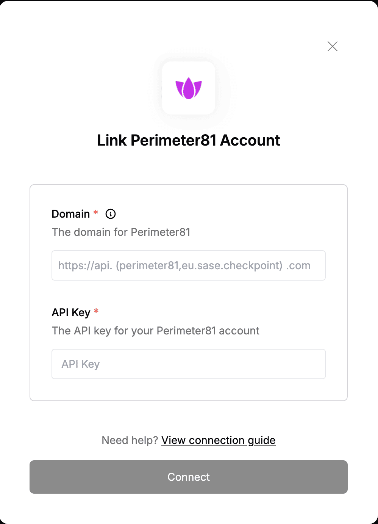Close the Link Perimeter81 Account dialog
378x524 pixels.
pos(333,46)
